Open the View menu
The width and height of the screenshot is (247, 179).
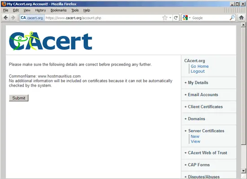(x=27, y=10)
